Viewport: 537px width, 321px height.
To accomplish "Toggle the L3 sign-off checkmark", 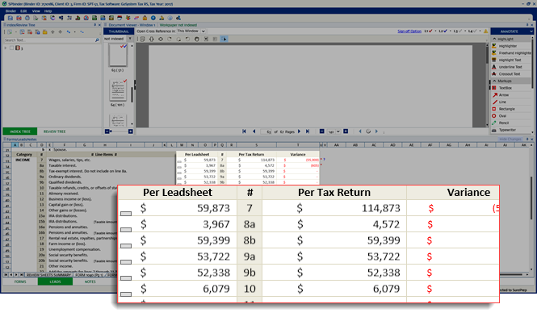I will click(x=459, y=31).
